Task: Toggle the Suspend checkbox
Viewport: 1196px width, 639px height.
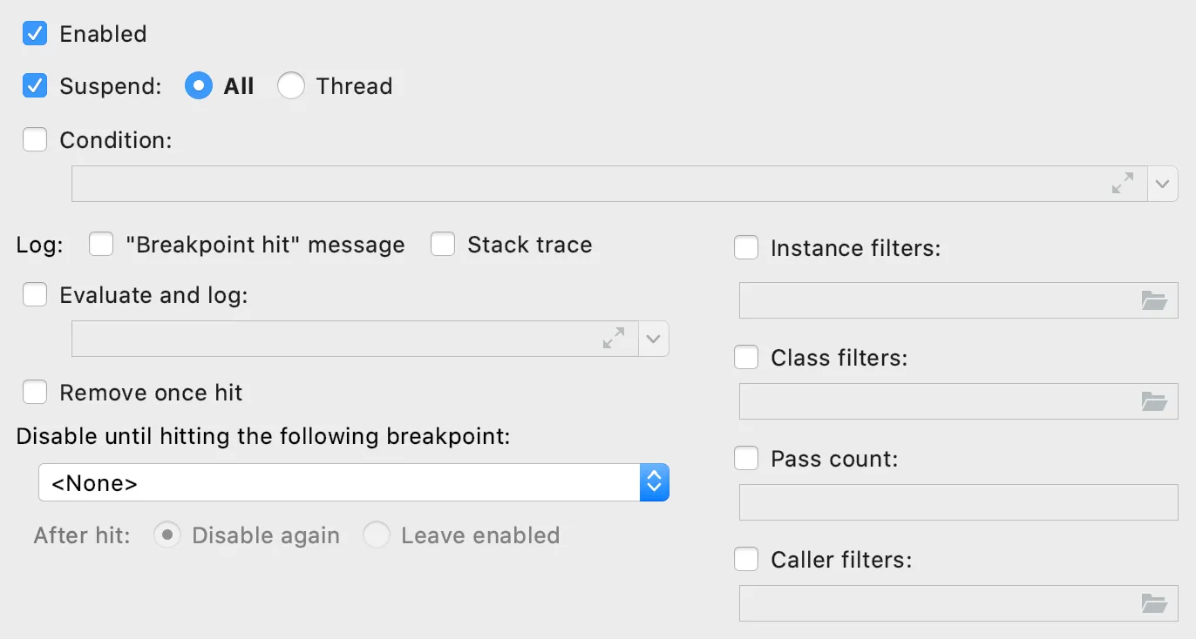Action: click(x=35, y=86)
